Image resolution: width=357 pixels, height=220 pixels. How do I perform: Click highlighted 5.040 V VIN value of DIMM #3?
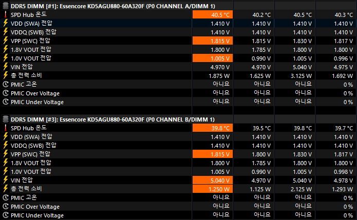tap(213, 181)
